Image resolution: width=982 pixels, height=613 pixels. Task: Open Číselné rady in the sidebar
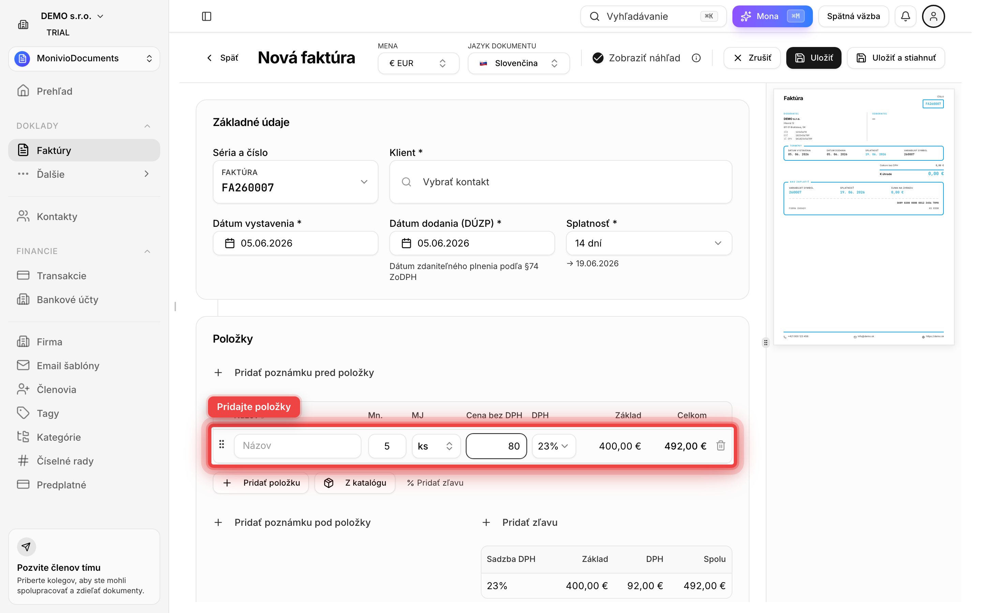click(84, 461)
